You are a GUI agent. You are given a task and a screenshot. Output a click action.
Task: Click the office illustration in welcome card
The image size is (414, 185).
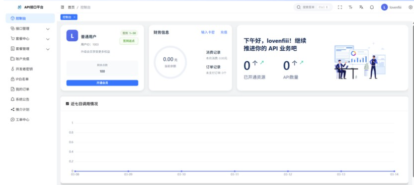(360, 61)
